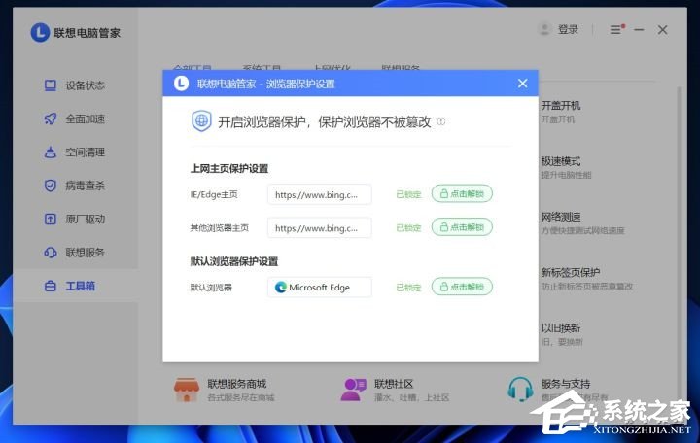Click the 设备状态 sidebar icon
The image size is (700, 443).
click(51, 85)
